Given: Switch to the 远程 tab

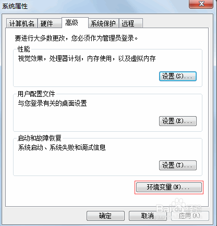Looking at the screenshot, I should pyautogui.click(x=131, y=23).
